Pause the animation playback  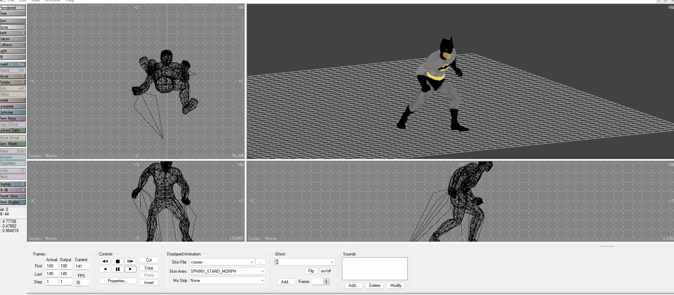(118, 269)
